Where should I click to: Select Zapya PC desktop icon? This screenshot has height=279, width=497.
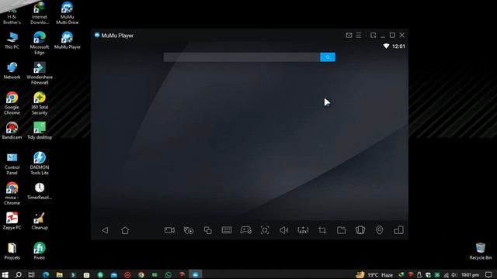point(12,221)
